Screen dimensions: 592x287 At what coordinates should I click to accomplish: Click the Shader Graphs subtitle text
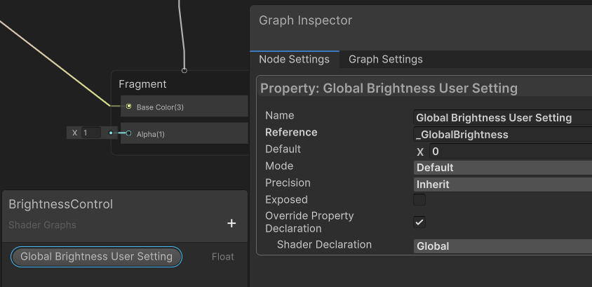click(42, 225)
